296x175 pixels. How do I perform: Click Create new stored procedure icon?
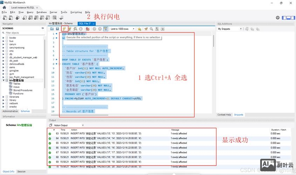(42, 18)
